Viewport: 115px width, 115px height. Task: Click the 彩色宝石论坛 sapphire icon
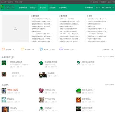(4, 91)
